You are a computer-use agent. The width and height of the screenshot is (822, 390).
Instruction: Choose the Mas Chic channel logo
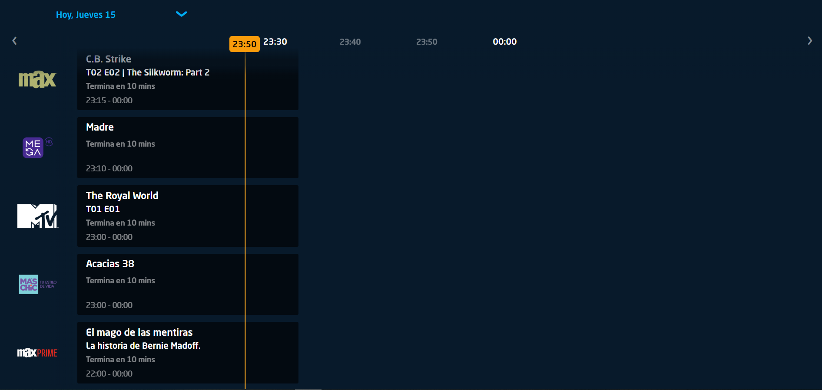click(37, 284)
